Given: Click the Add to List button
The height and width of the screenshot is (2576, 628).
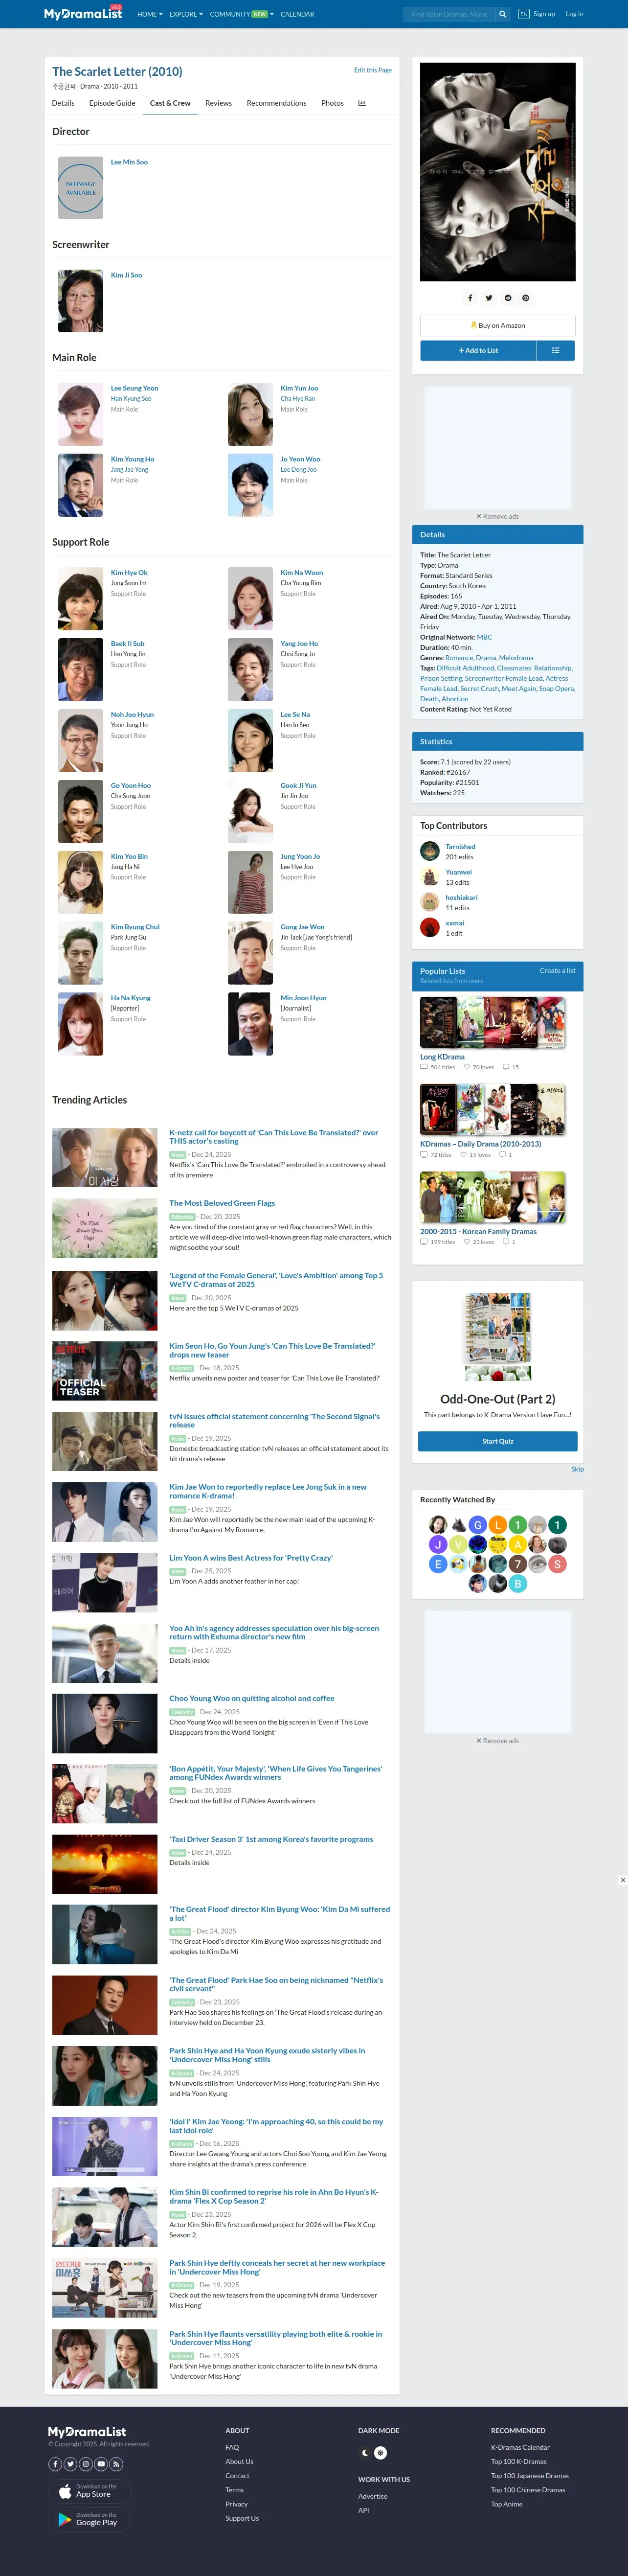Looking at the screenshot, I should click(478, 350).
